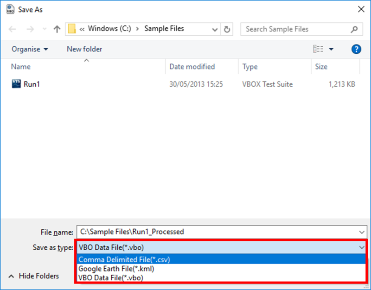Click the 1,213 KB size cell
This screenshot has width=371, height=290.
(x=342, y=84)
